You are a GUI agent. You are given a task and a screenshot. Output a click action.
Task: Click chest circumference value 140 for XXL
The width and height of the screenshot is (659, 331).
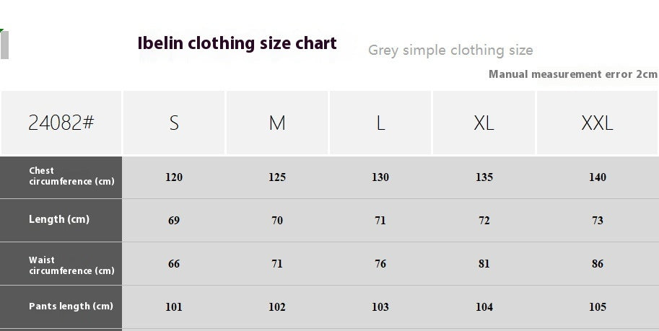pyautogui.click(x=598, y=177)
